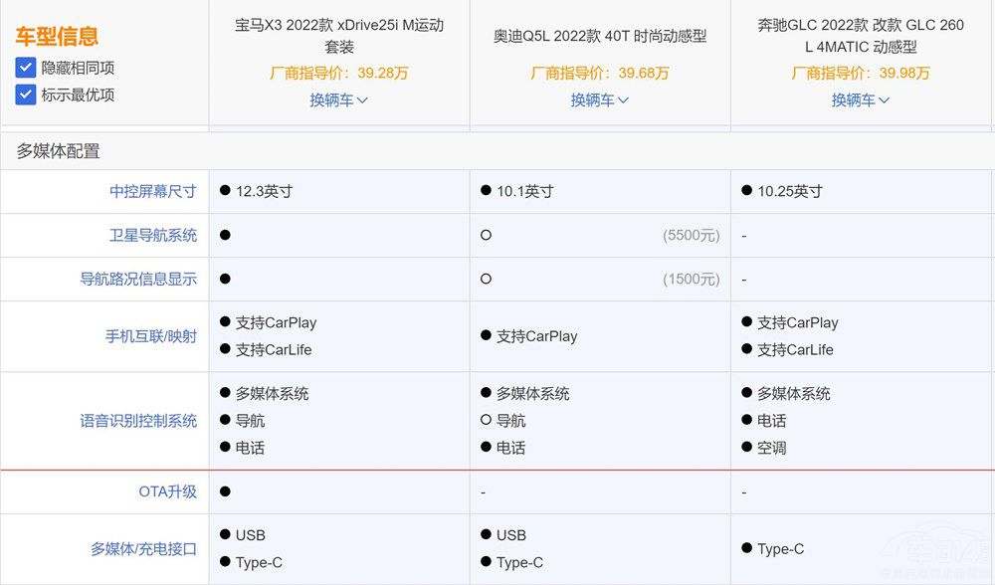Open 换辆车 dropdown for 奥迪Q5L
The image size is (995, 585).
pyautogui.click(x=599, y=99)
